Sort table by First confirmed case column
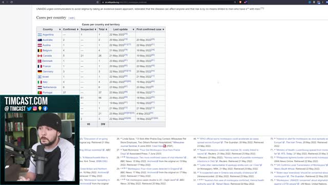Screen dimensions: 328x185 point(150,29)
